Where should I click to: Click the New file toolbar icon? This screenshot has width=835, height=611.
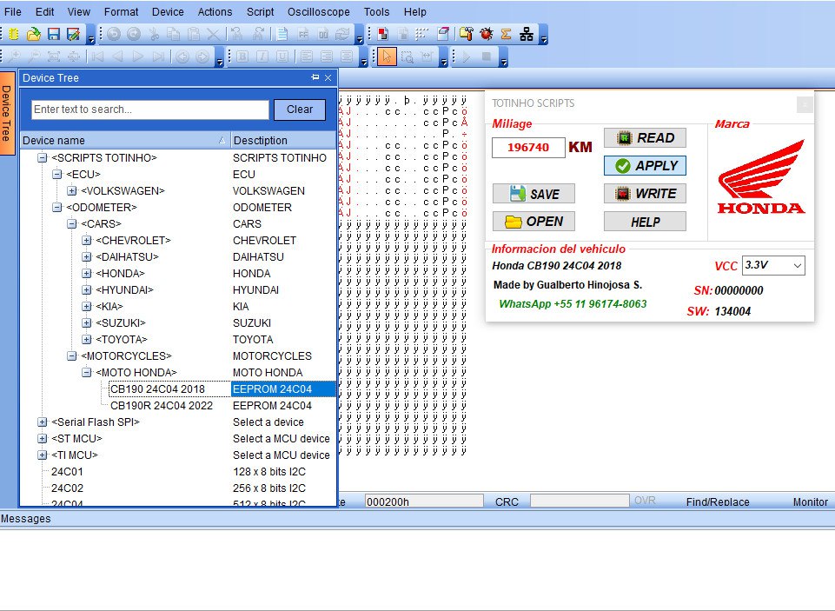pyautogui.click(x=14, y=35)
